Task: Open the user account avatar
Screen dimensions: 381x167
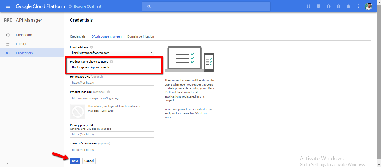Action: coord(368,6)
